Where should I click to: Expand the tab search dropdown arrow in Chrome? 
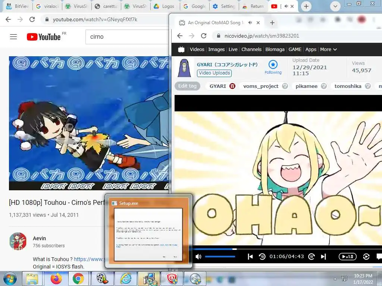point(335,6)
